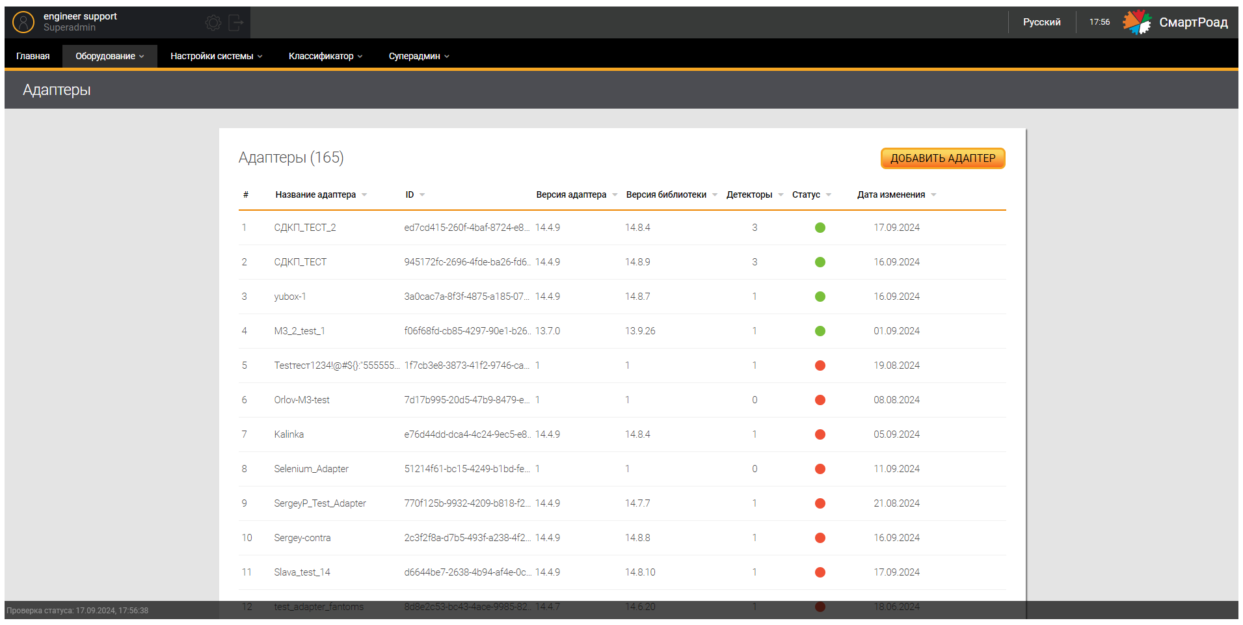Click library version 14.8.8
The width and height of the screenshot is (1243, 625).
[637, 538]
